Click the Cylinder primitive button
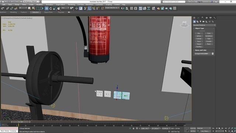Viewport: 236px width, 133px height. (x=199, y=39)
